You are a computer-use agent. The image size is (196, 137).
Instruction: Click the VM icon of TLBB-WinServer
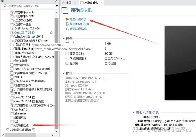[12, 53]
